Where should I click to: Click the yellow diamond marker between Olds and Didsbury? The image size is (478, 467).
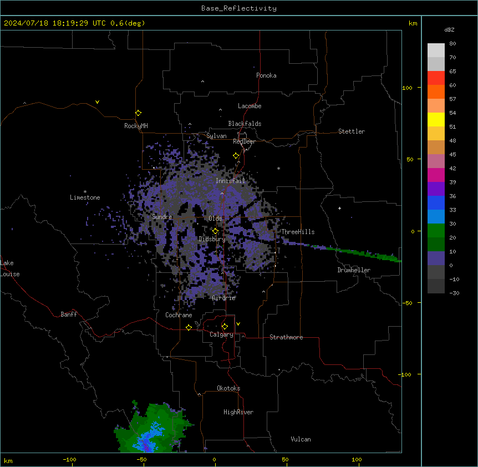[215, 231]
